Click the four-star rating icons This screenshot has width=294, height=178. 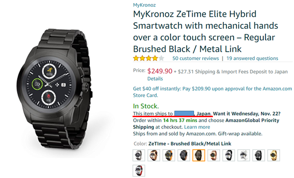tap(149, 58)
